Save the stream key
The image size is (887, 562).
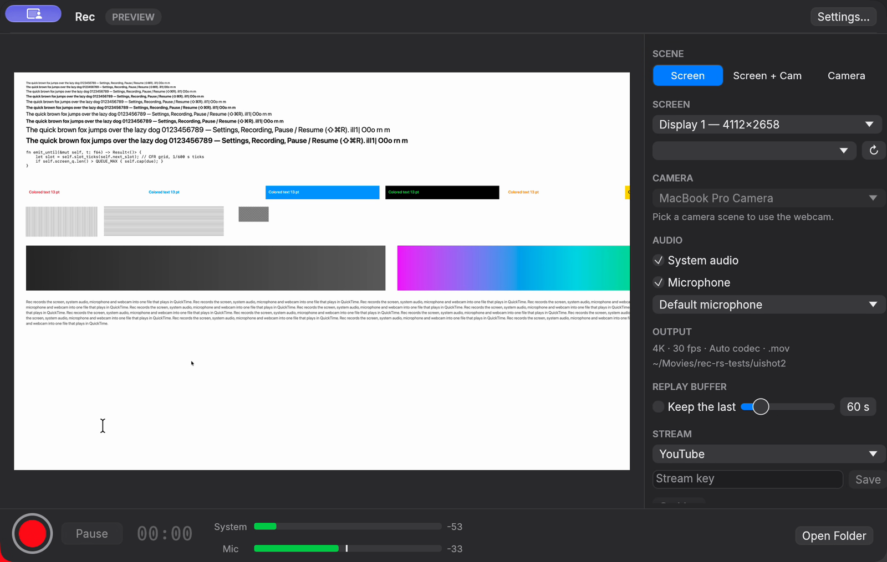[868, 479]
